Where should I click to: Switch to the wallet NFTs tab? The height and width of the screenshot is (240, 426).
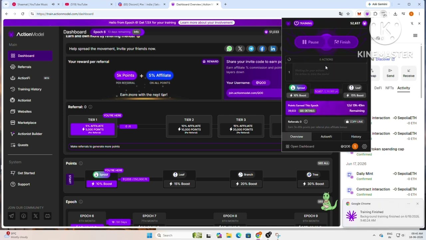pyautogui.click(x=389, y=88)
